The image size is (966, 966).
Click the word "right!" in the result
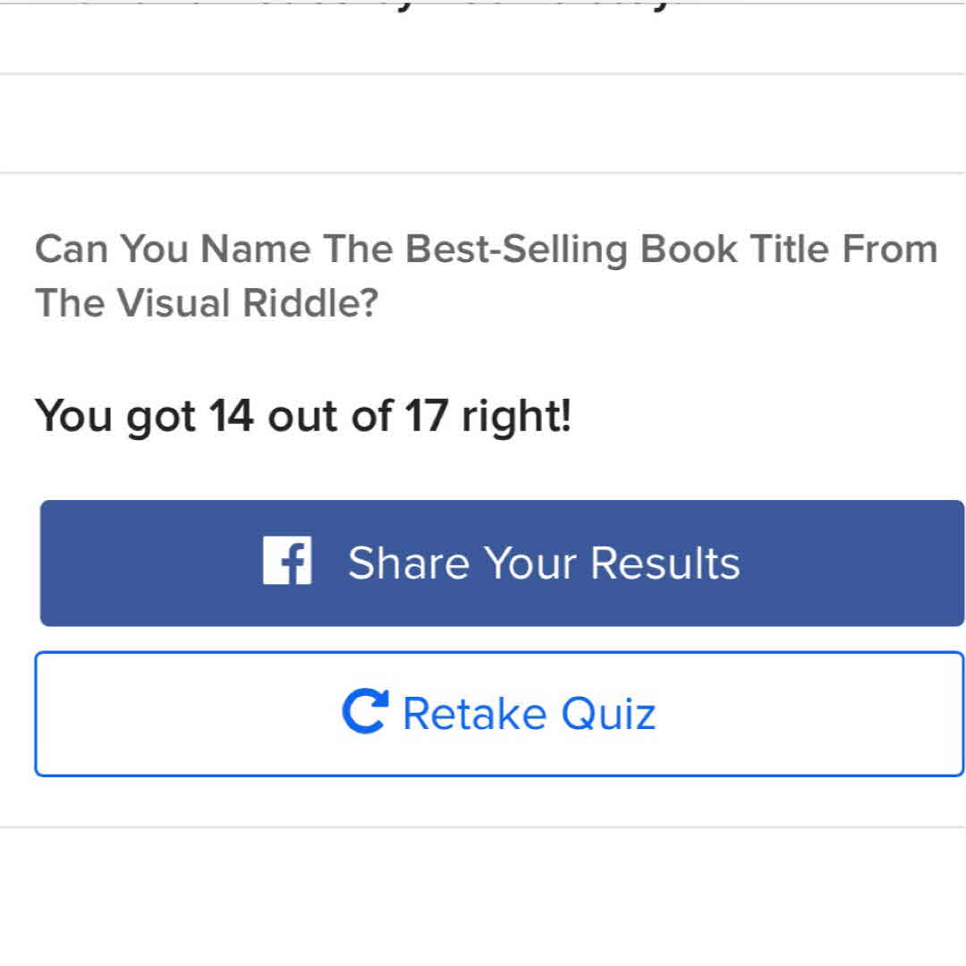[x=516, y=416]
